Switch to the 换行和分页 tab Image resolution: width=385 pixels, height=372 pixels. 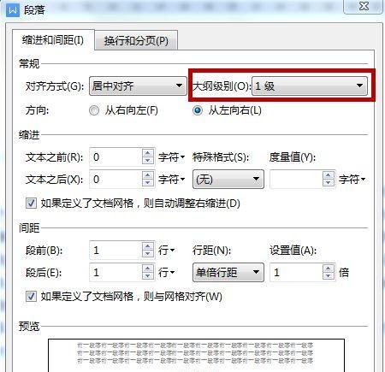[136, 41]
